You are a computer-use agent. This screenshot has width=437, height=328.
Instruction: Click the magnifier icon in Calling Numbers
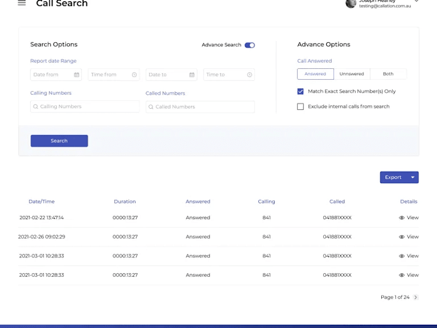36,107
